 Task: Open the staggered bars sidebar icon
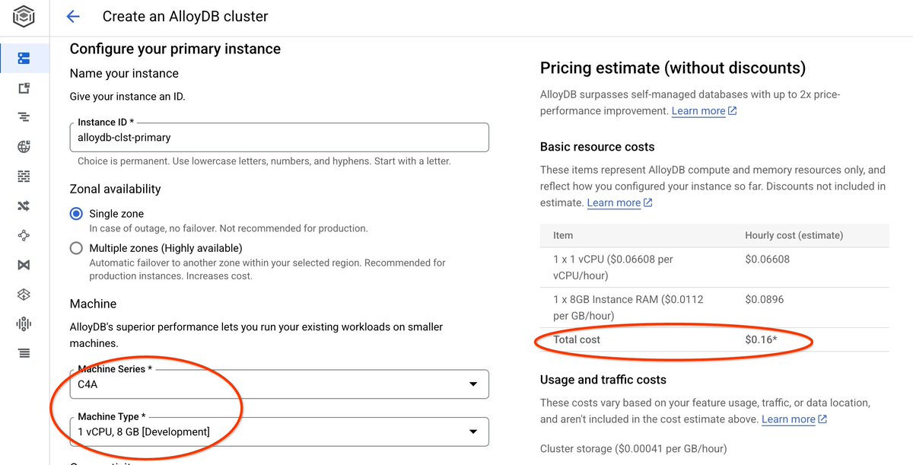click(24, 117)
